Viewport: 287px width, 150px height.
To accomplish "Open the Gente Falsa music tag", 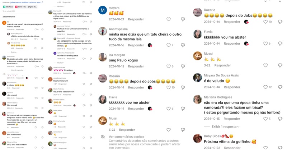I will (x=26, y=7).
